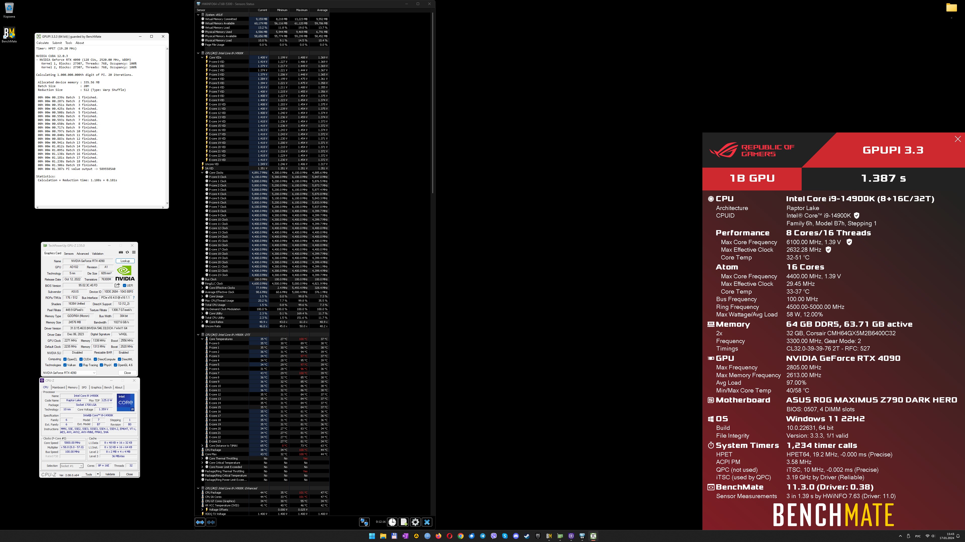Viewport: 965px width, 542px height.
Task: Collapse the Core Temperatures tree in HWiNFO
Action: (x=202, y=339)
